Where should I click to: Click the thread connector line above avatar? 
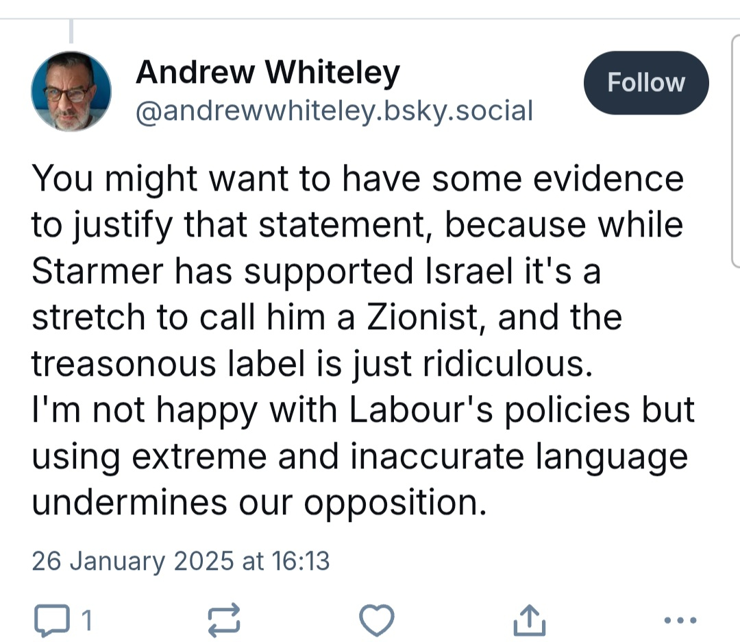pos(71,31)
